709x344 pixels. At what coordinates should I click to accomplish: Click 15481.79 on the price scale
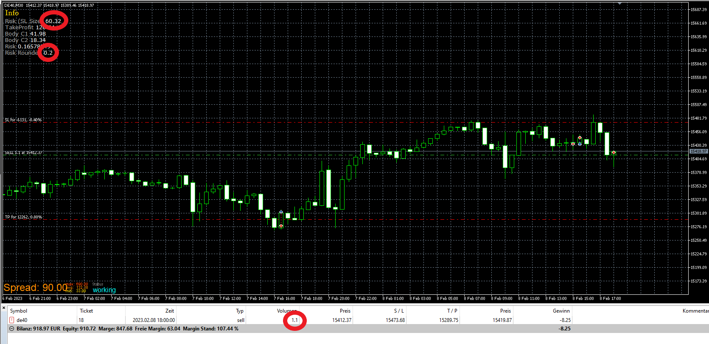[x=698, y=118]
